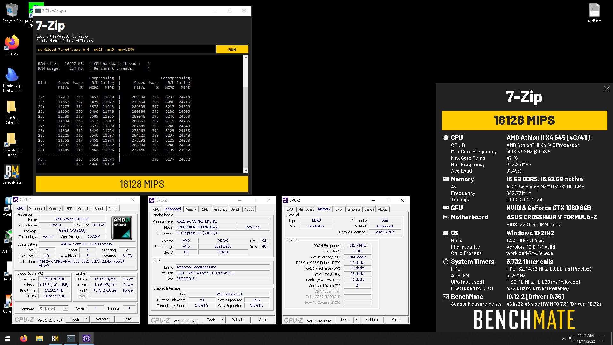Switch to CPU-Z in the taskbar

pos(86,339)
